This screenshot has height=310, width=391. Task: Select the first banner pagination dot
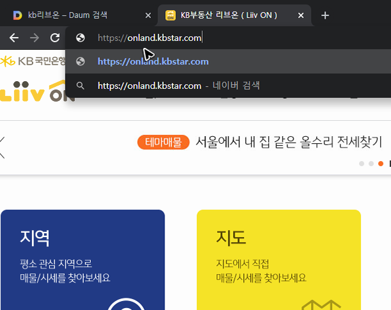[362, 164]
